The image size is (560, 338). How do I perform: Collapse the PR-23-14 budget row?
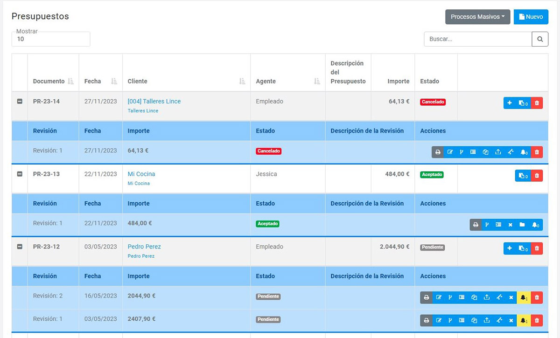pyautogui.click(x=20, y=102)
